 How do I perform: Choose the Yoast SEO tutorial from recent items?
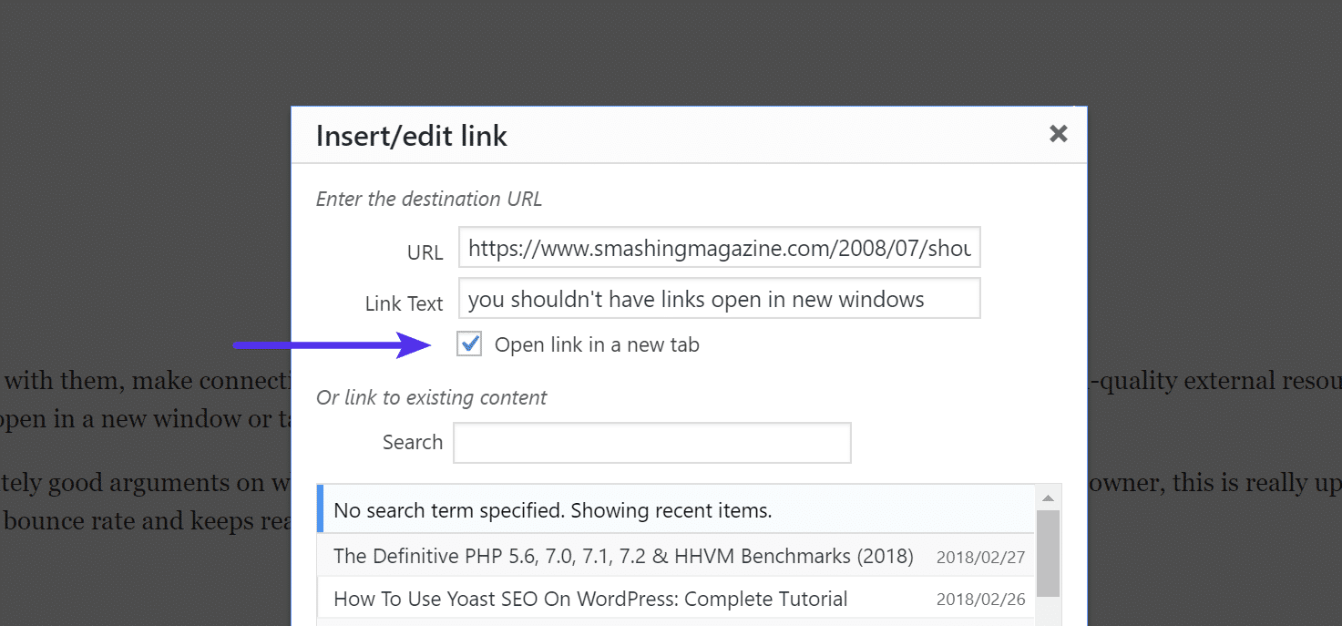coord(589,599)
